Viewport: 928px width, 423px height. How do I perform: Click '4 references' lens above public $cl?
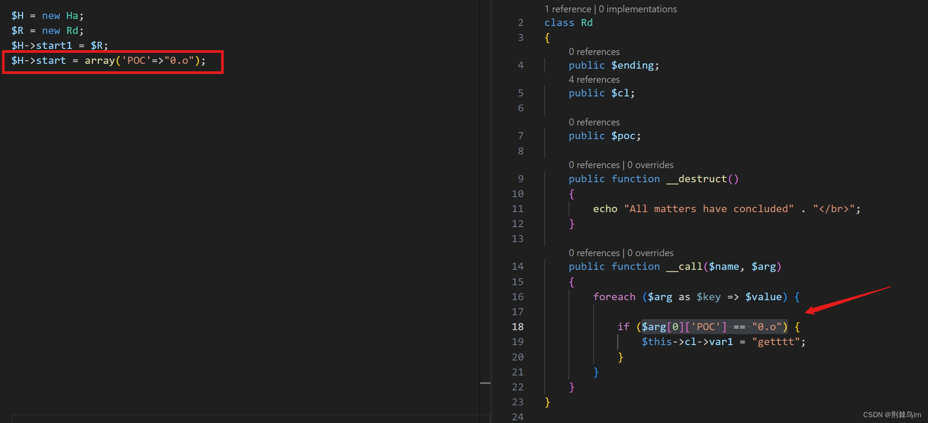[x=594, y=79]
